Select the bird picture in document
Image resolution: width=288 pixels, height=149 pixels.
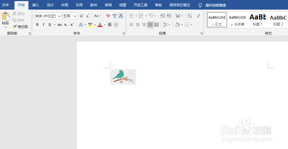click(x=123, y=77)
